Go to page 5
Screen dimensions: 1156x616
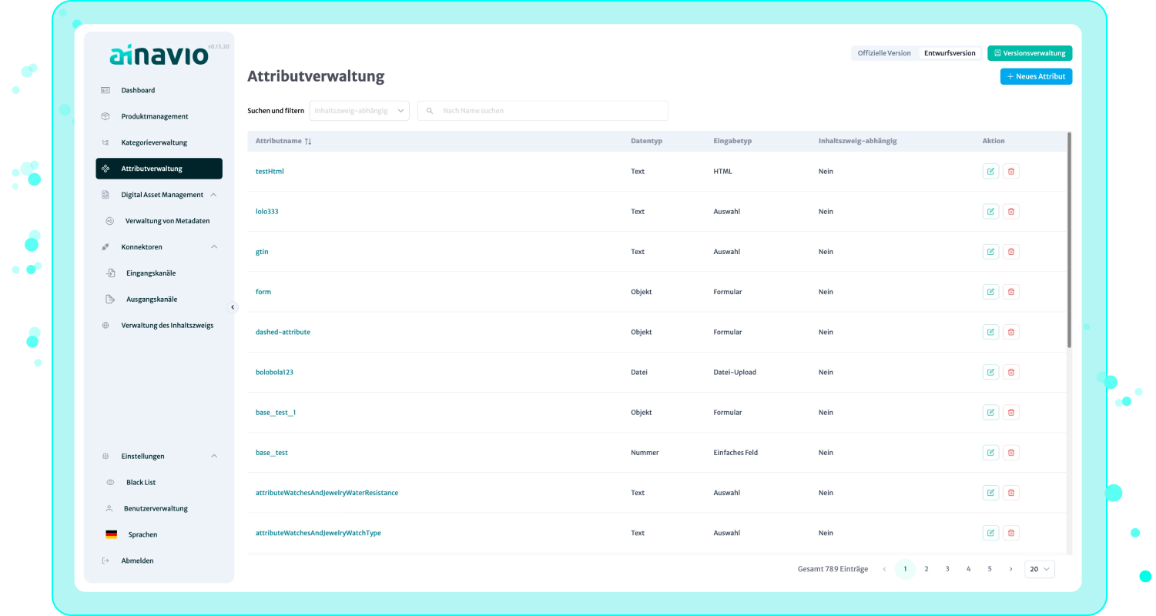(x=990, y=569)
